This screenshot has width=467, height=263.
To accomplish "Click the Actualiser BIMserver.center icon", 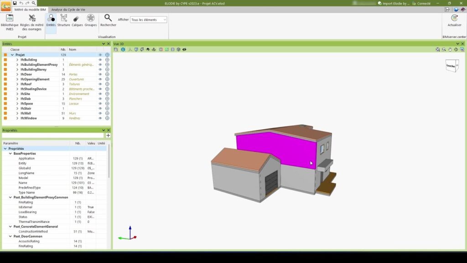I will (454, 21).
